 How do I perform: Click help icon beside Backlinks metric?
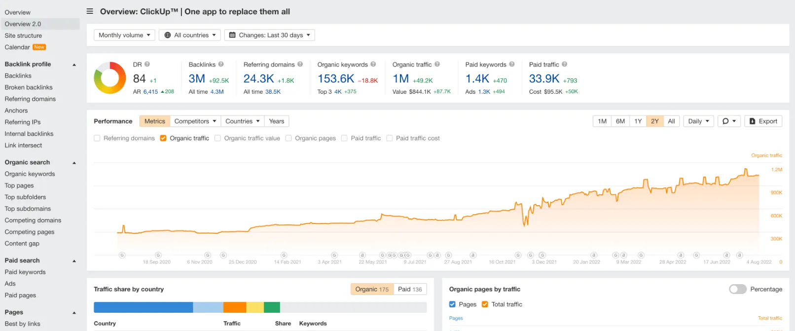tap(221, 64)
